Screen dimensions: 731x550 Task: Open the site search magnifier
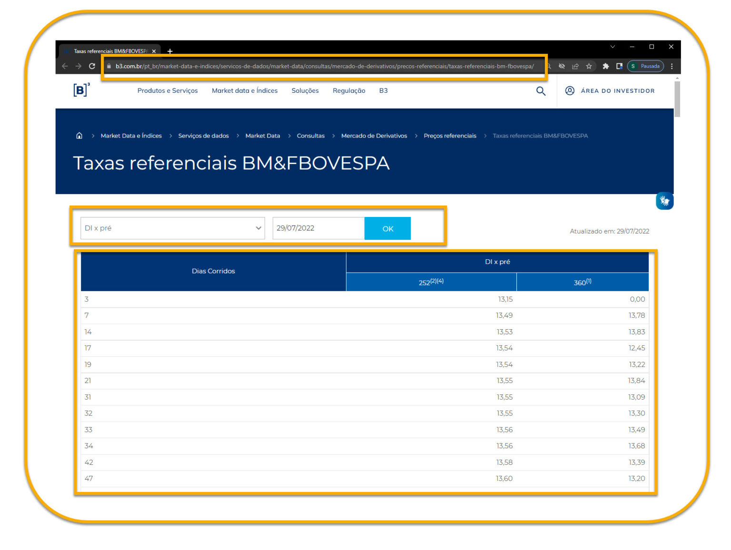[x=541, y=91]
